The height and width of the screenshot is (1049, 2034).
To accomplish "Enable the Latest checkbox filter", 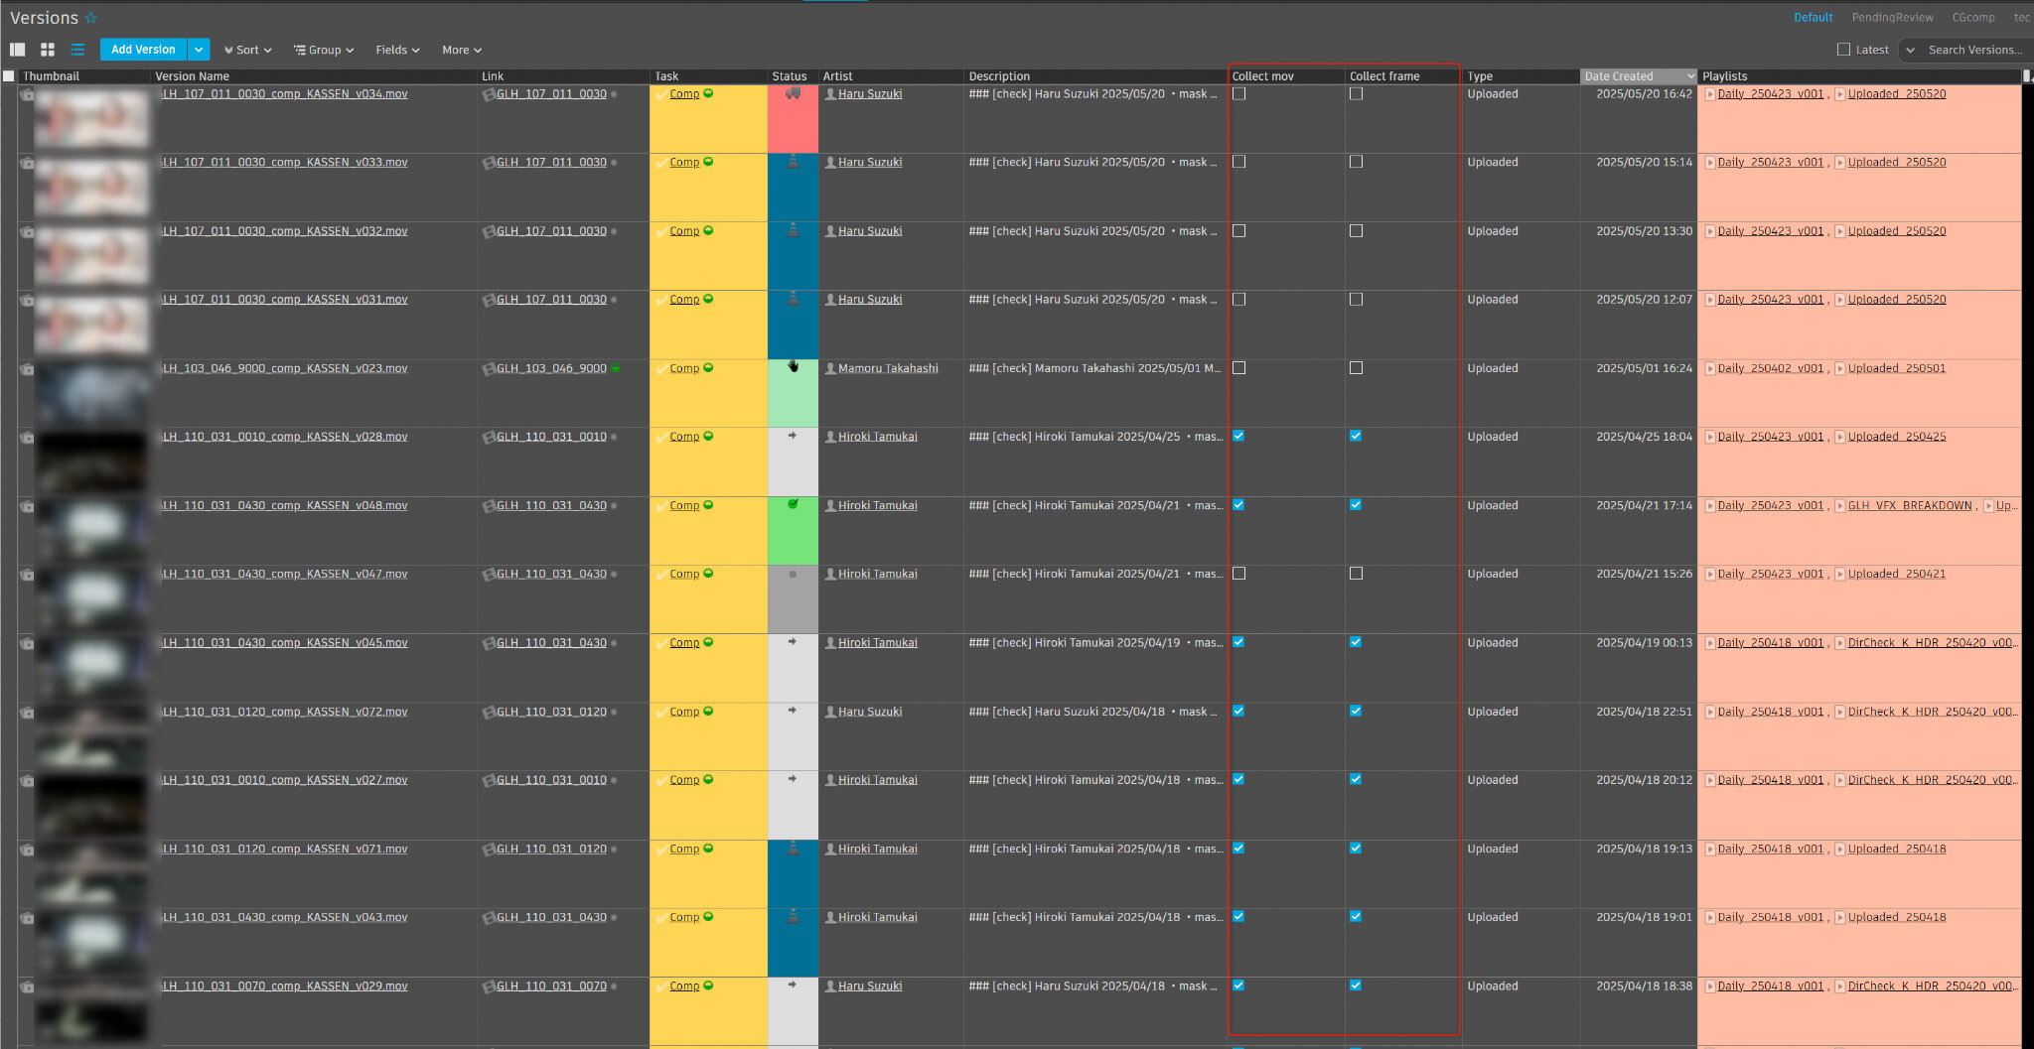I will (x=1843, y=50).
